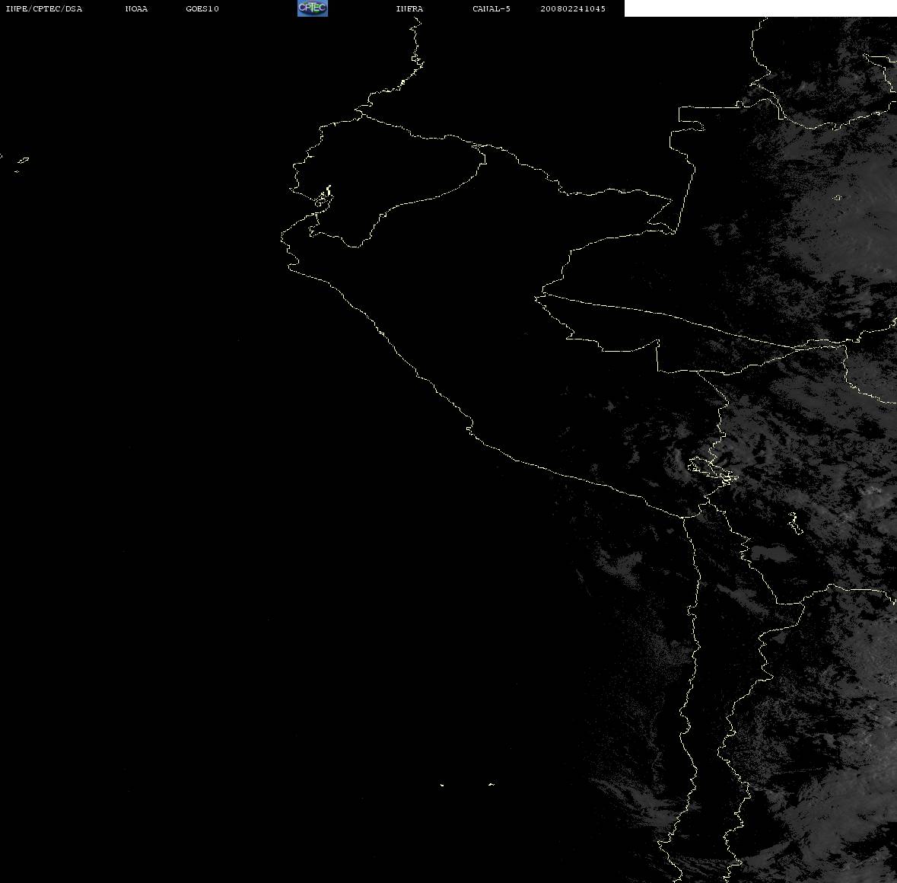Click the Paracas peninsula bump on Peru coast
897x883 pixels.
469,428
